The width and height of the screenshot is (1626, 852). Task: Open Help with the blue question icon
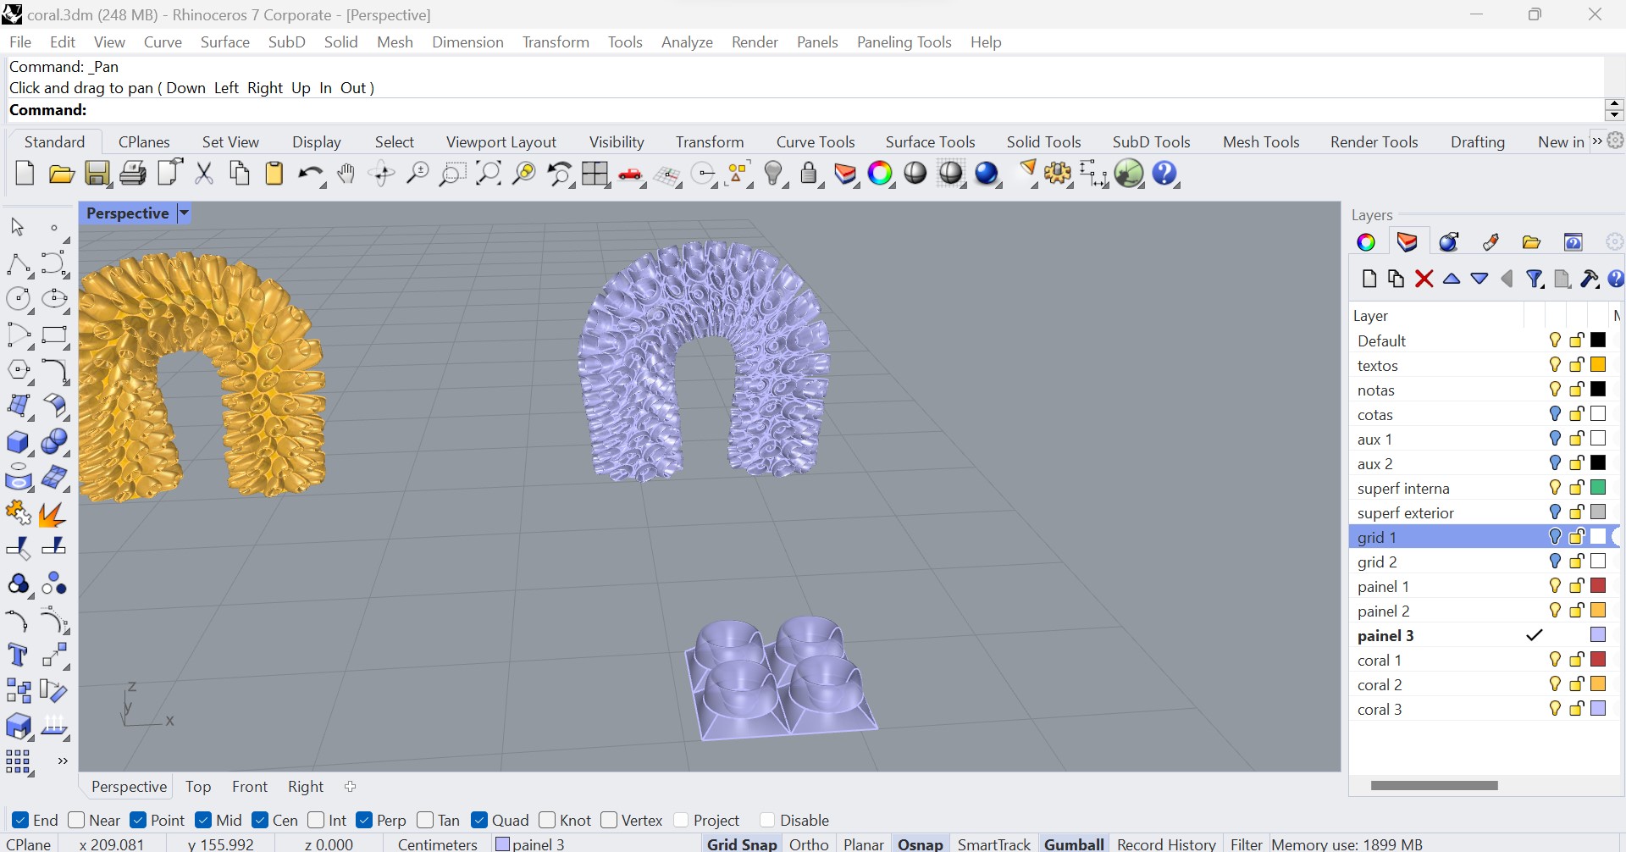[1166, 174]
